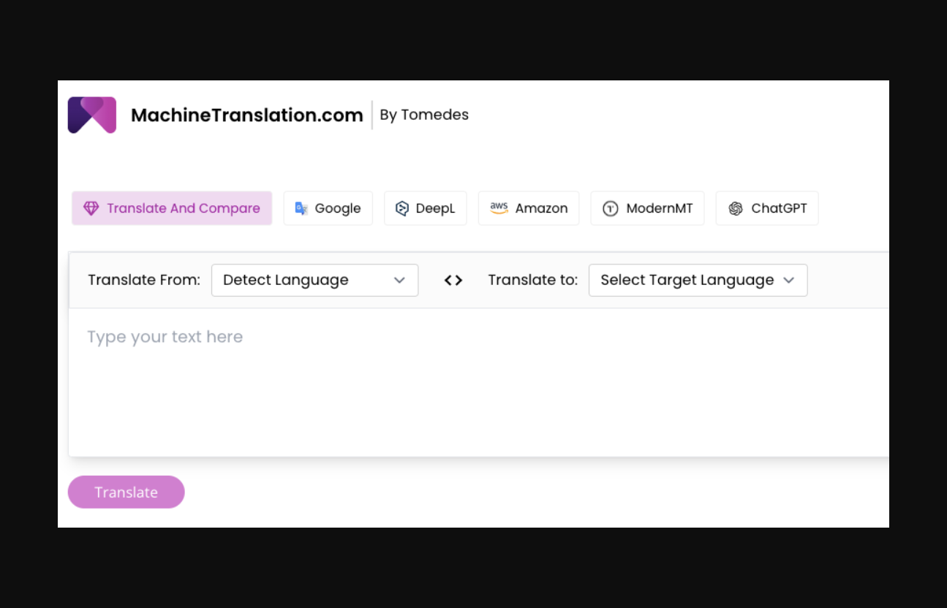Click the By Tomedes text

click(x=424, y=115)
